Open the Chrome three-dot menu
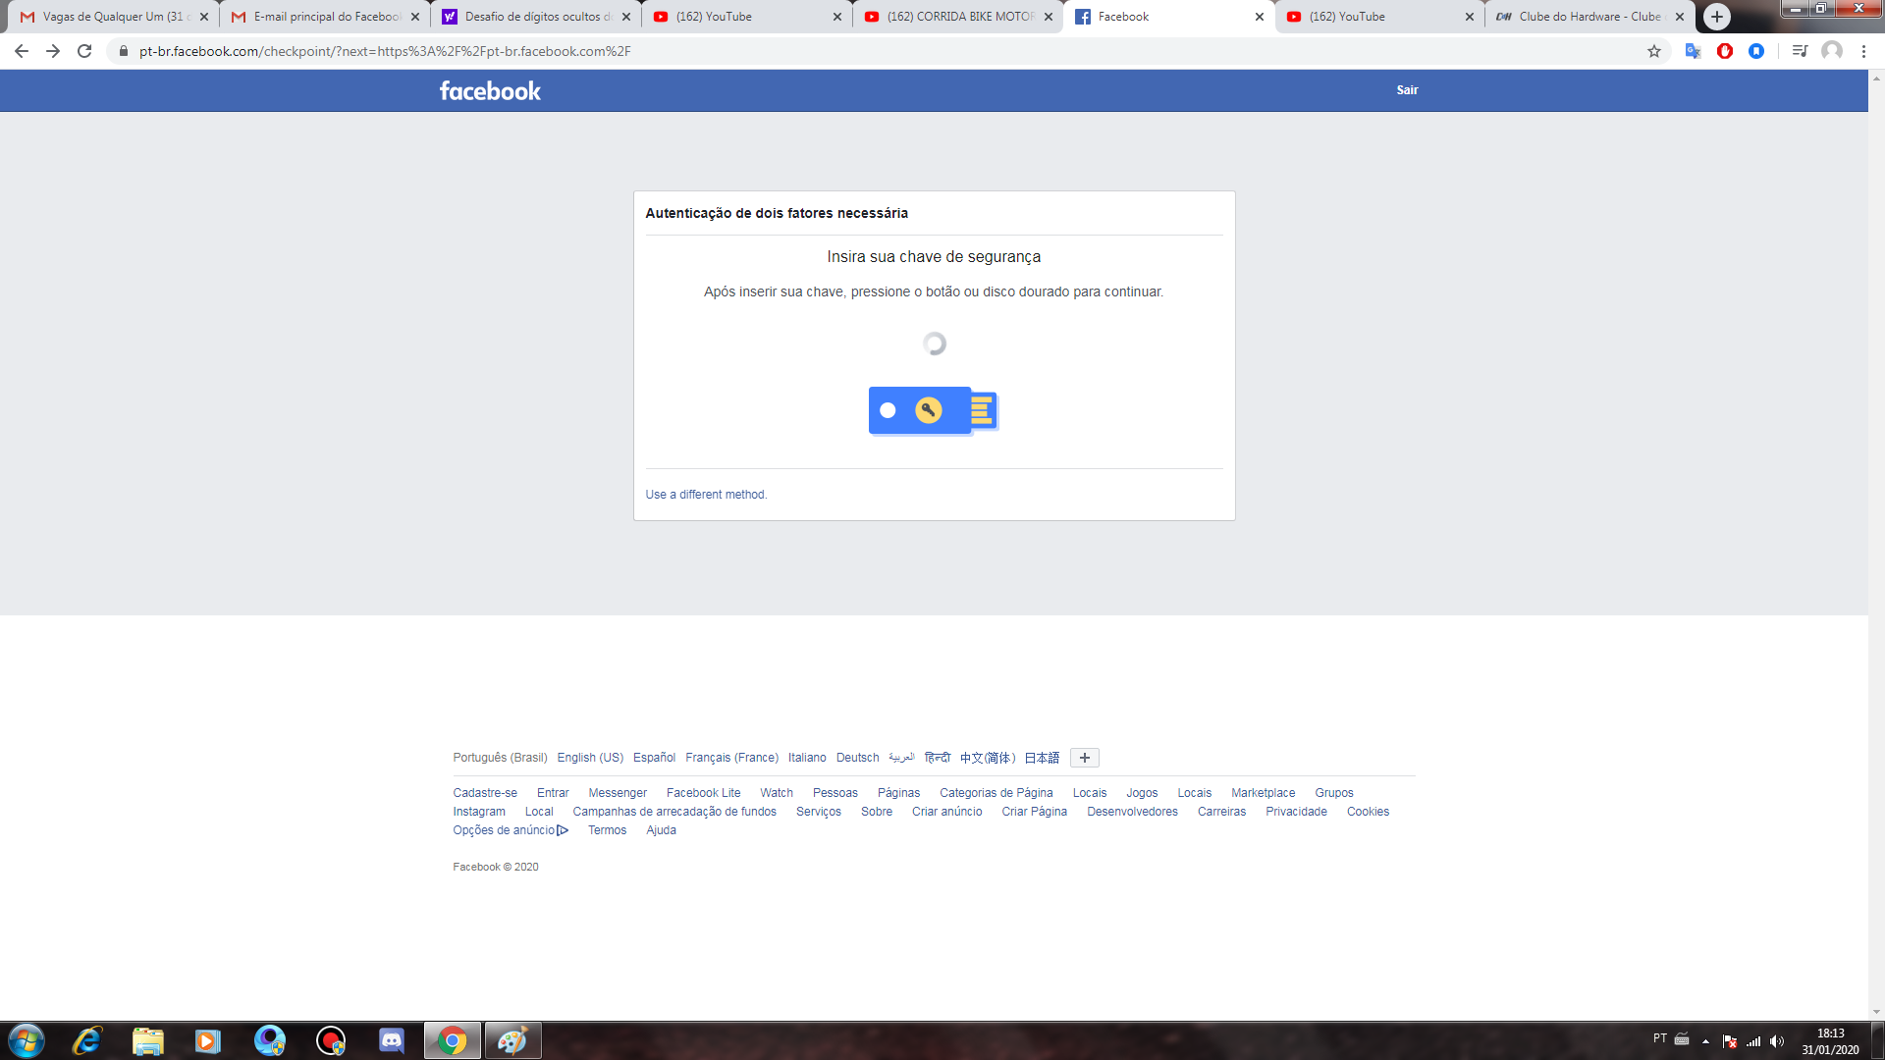The width and height of the screenshot is (1885, 1060). tap(1863, 51)
